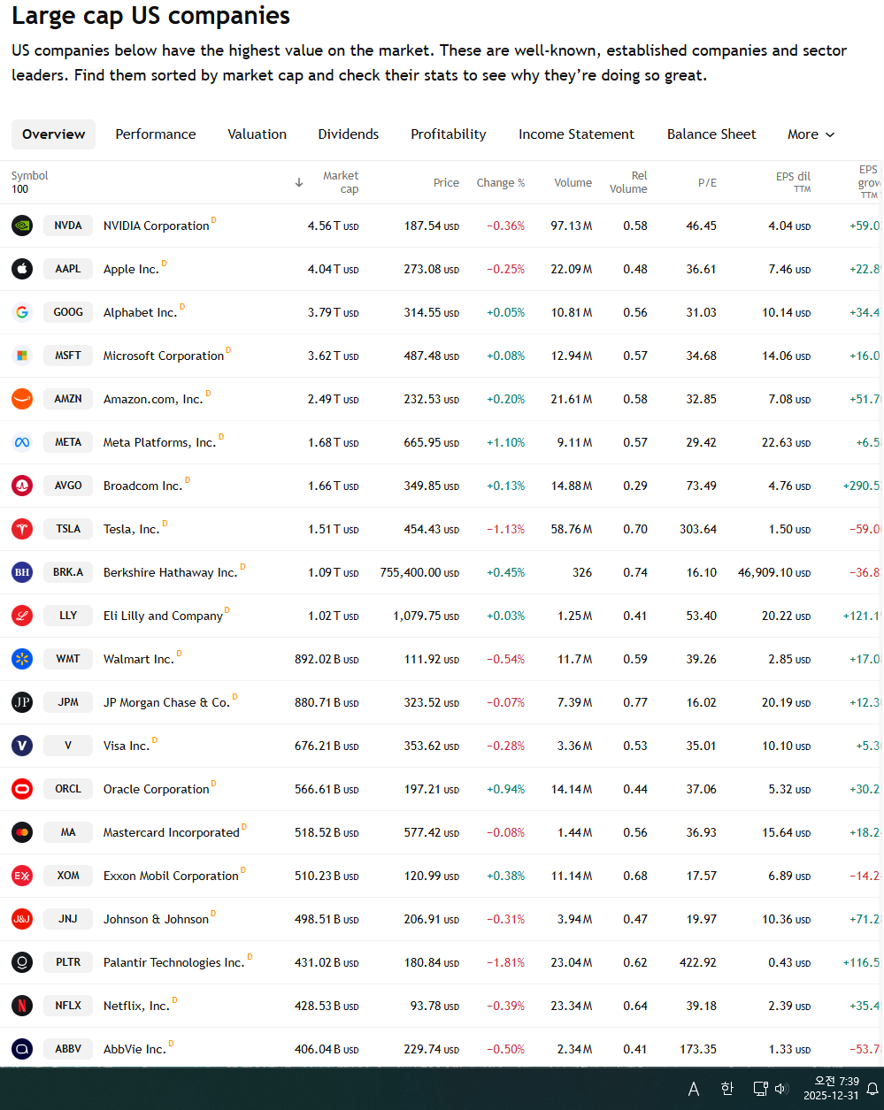Sort by the Volume column header
The height and width of the screenshot is (1110, 884).
[x=573, y=182]
